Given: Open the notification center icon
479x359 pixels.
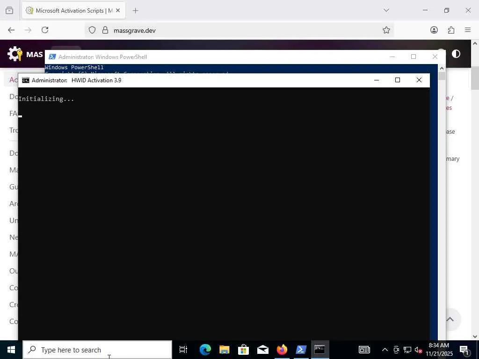Looking at the screenshot, I should [464, 350].
